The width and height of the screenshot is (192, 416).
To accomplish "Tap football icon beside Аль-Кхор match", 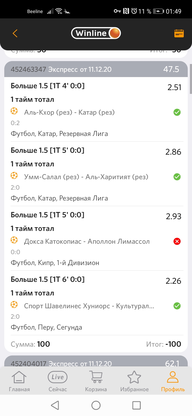I will click(x=14, y=111).
